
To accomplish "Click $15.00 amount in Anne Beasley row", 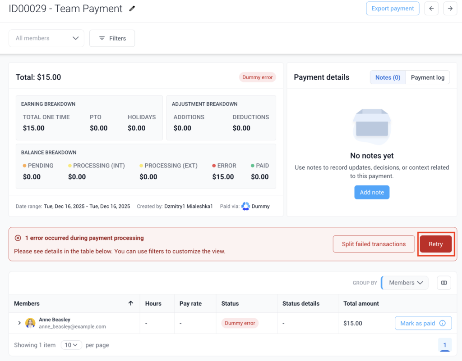I will (353, 323).
